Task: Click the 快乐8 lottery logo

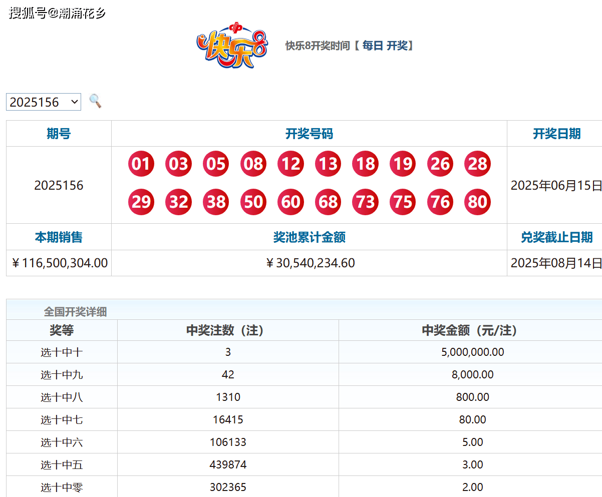Action: click(231, 46)
